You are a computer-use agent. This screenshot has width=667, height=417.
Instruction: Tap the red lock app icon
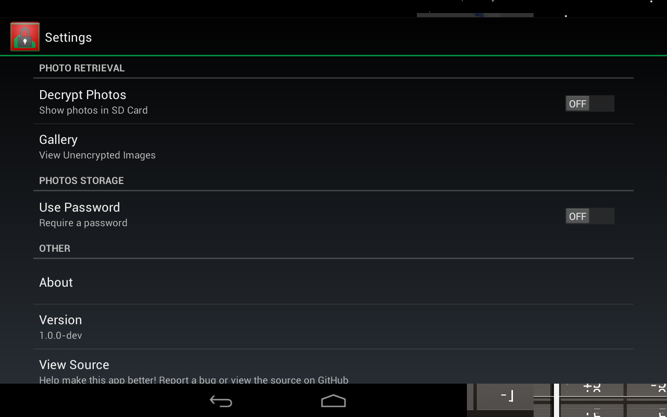25,36
